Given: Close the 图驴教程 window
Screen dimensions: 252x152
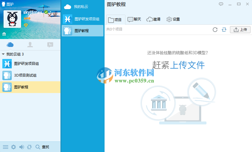Looking at the screenshot, I should pos(247,4).
